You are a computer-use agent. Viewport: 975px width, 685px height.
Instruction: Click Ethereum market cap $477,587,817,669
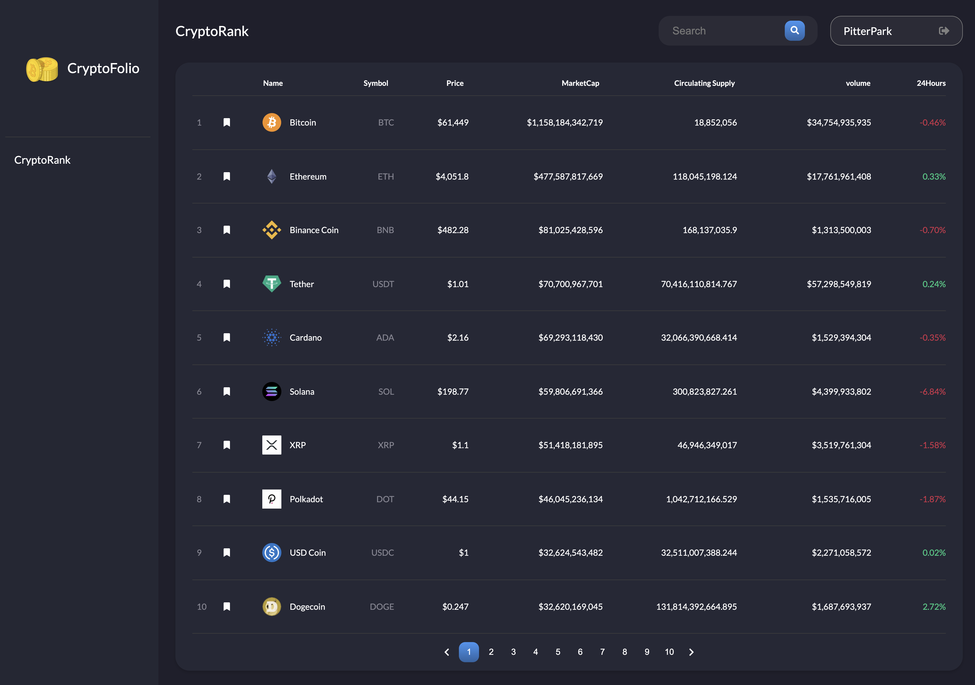pyautogui.click(x=568, y=176)
